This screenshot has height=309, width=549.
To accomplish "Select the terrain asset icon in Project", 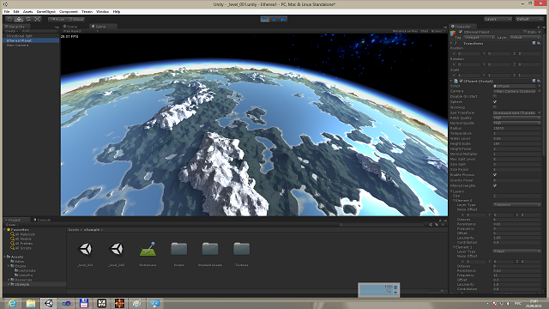I will 148,249.
